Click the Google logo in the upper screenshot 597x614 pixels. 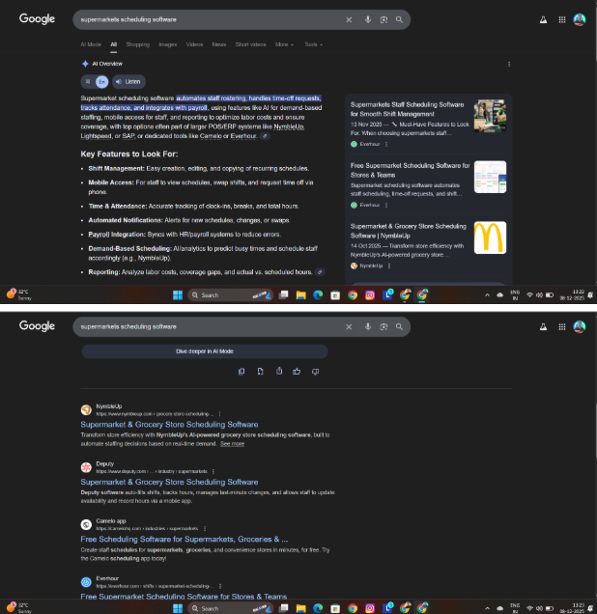(37, 18)
